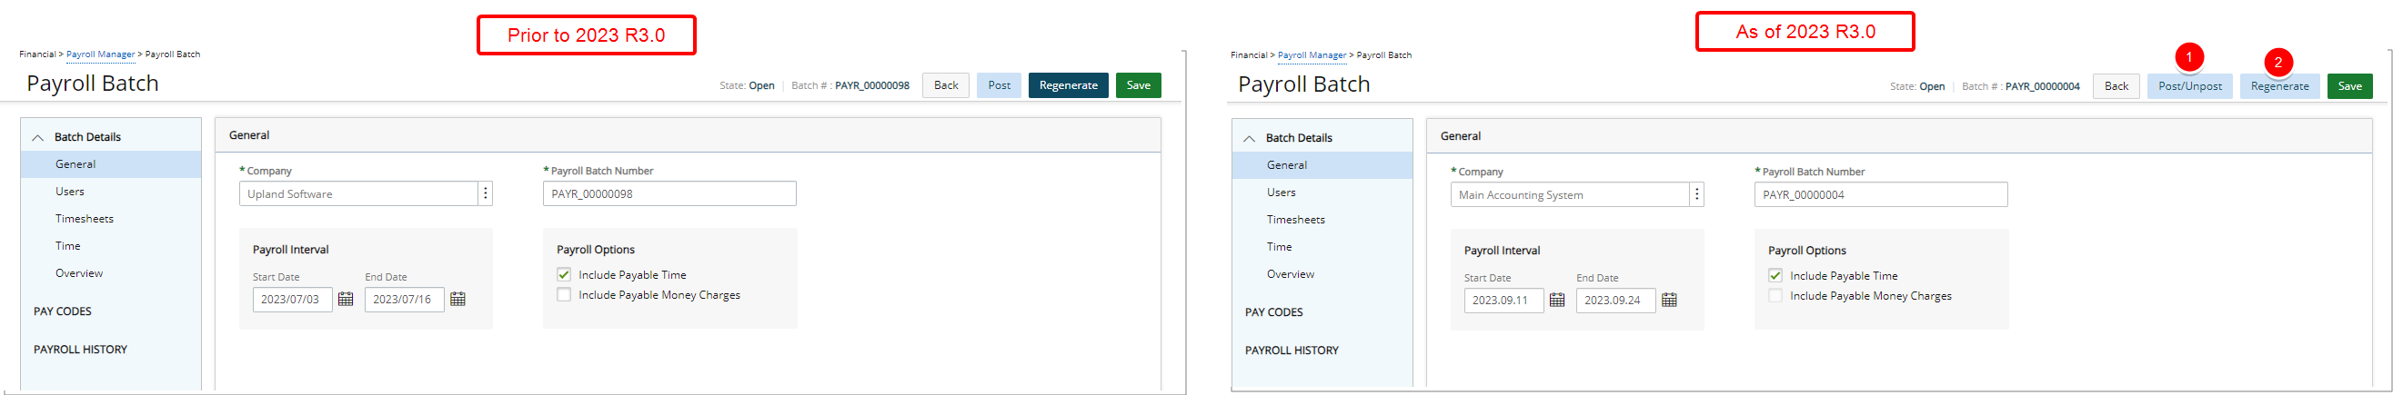Follow Payroll Manager breadcrumb link in right panel
Image resolution: width=2403 pixels, height=395 pixels.
pos(1312,55)
